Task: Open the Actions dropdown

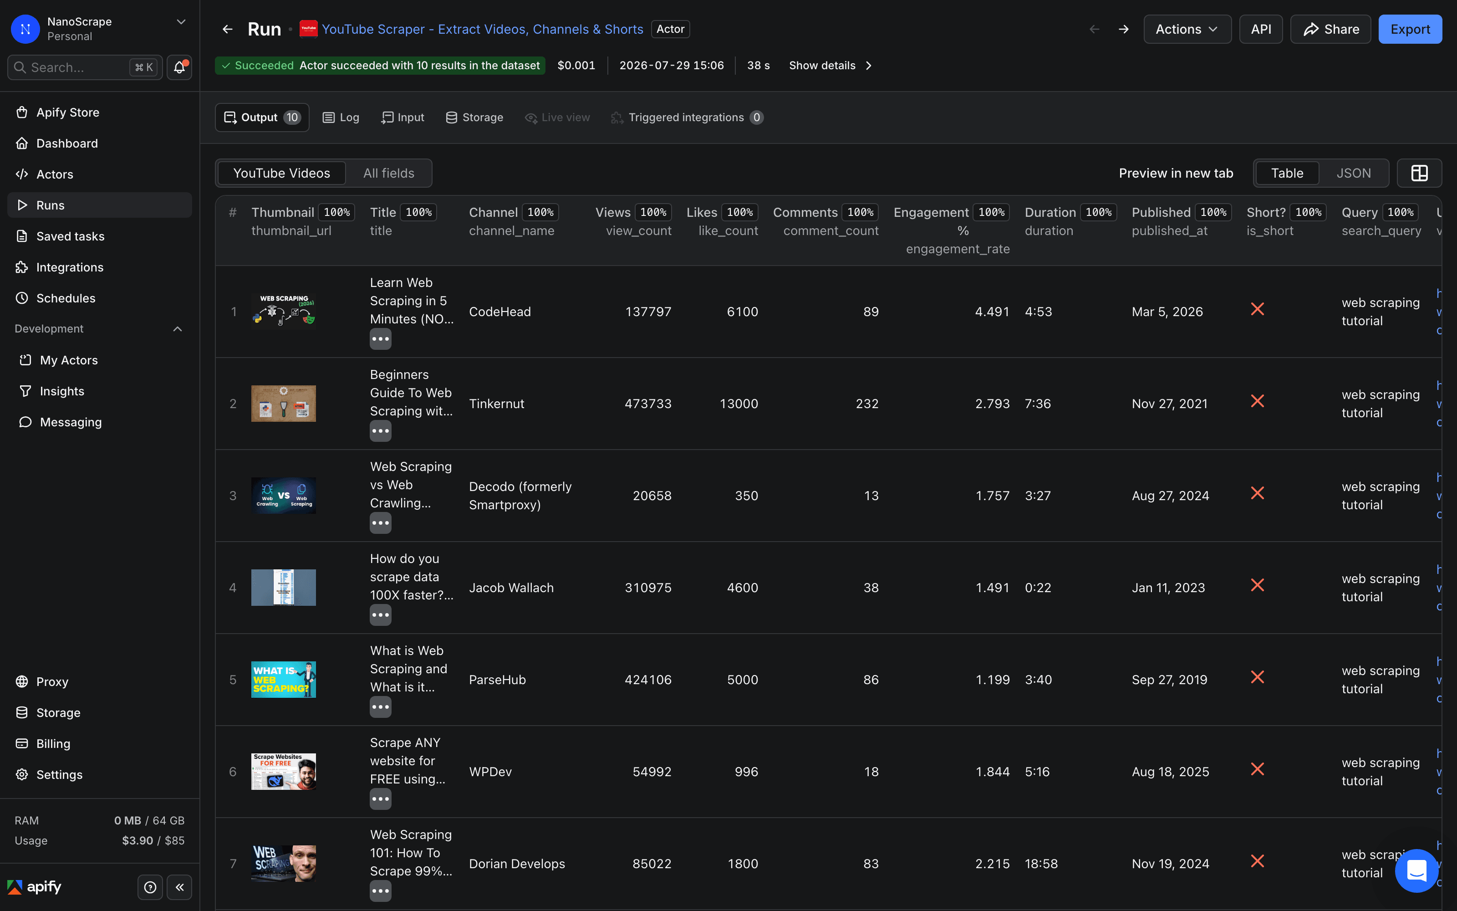Action: 1187,29
